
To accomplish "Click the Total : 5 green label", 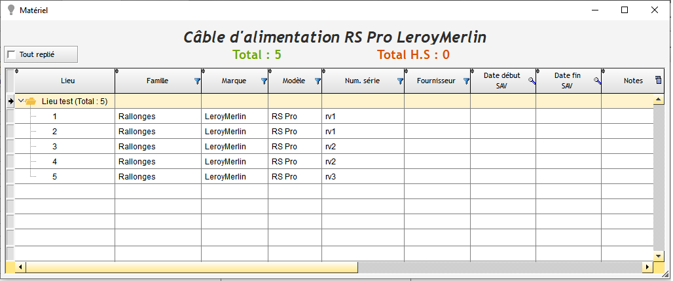I will tap(257, 54).
